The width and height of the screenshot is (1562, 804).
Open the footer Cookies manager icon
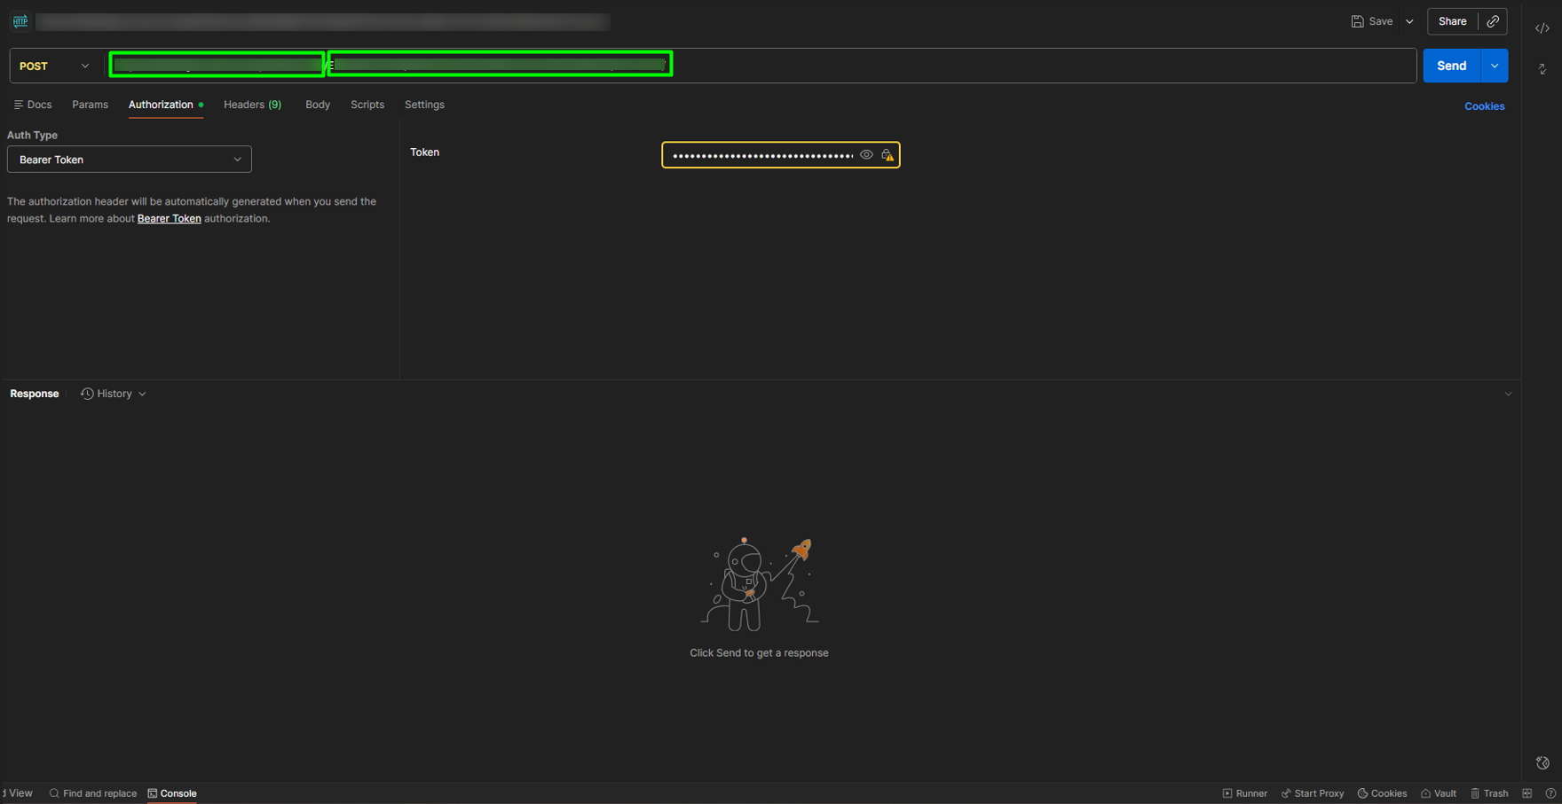[1382, 793]
